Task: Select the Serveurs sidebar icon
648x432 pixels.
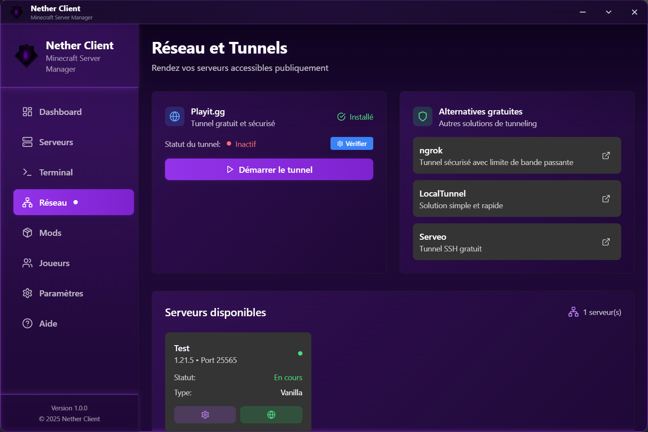Action: [27, 142]
